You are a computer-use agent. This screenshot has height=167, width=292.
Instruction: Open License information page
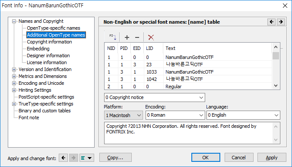[47, 62]
